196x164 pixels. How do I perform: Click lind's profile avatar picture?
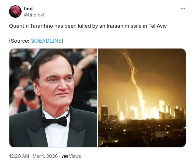click(x=15, y=12)
